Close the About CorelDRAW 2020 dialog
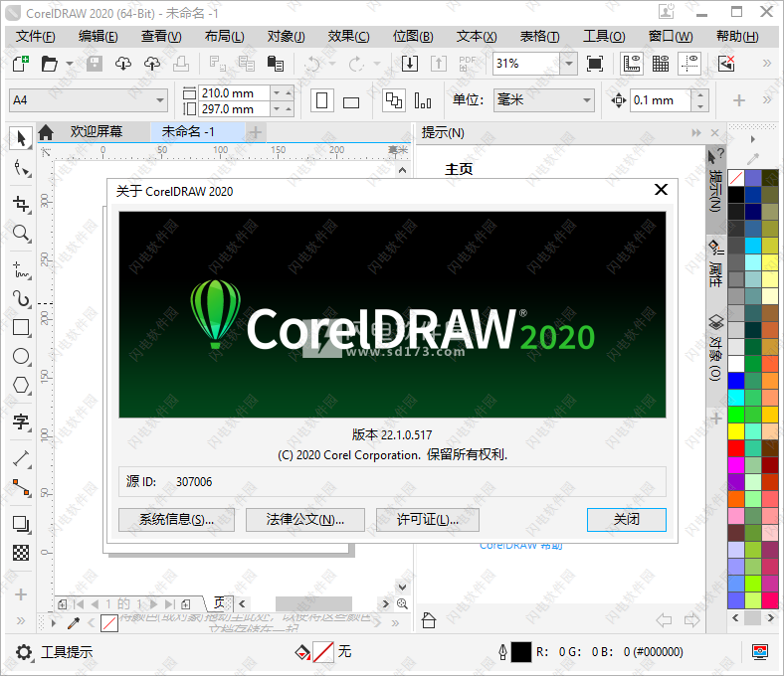 point(661,190)
